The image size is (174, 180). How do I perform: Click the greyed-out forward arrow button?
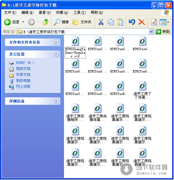click(31, 22)
